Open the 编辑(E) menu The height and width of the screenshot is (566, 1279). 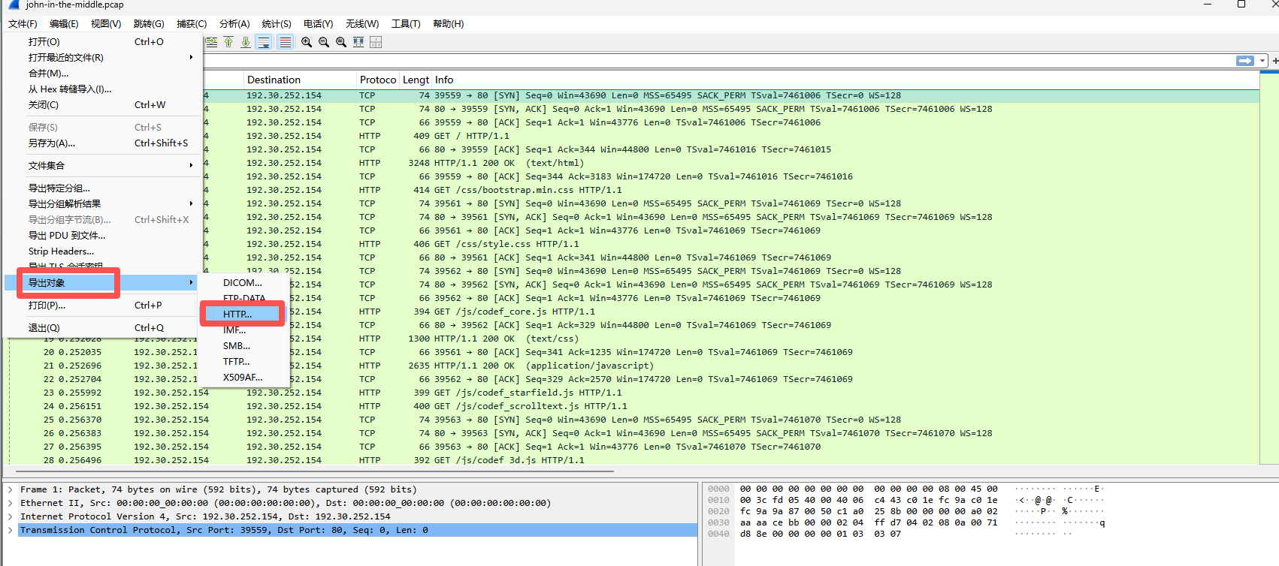[64, 24]
